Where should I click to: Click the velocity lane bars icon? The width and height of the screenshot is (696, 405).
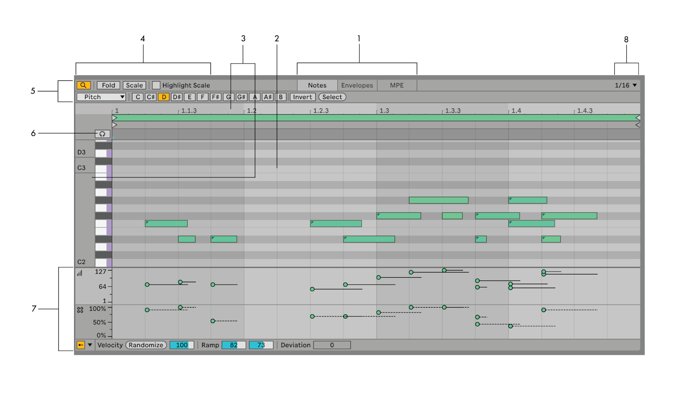(x=81, y=273)
